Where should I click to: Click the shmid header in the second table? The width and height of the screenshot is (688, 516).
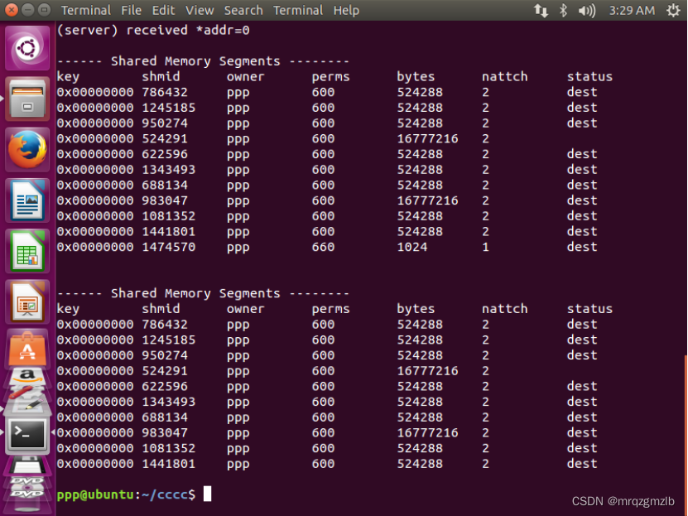[x=161, y=309]
